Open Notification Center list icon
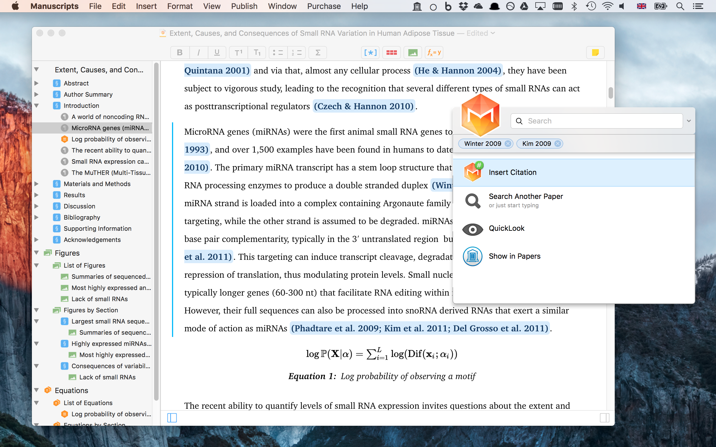 pos(698,6)
